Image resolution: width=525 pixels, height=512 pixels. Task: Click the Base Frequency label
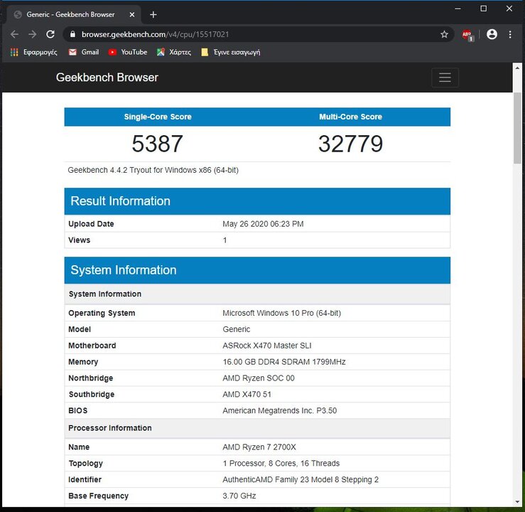coord(99,496)
